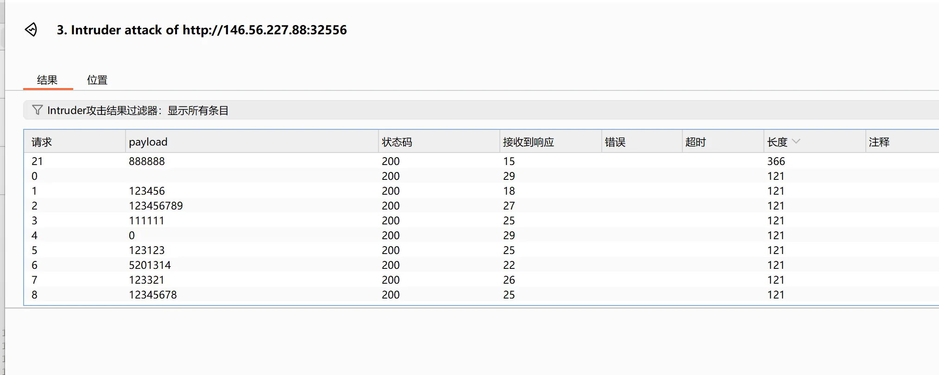Image resolution: width=939 pixels, height=375 pixels.
Task: Select request 0 row with empty payload
Action: 35,176
